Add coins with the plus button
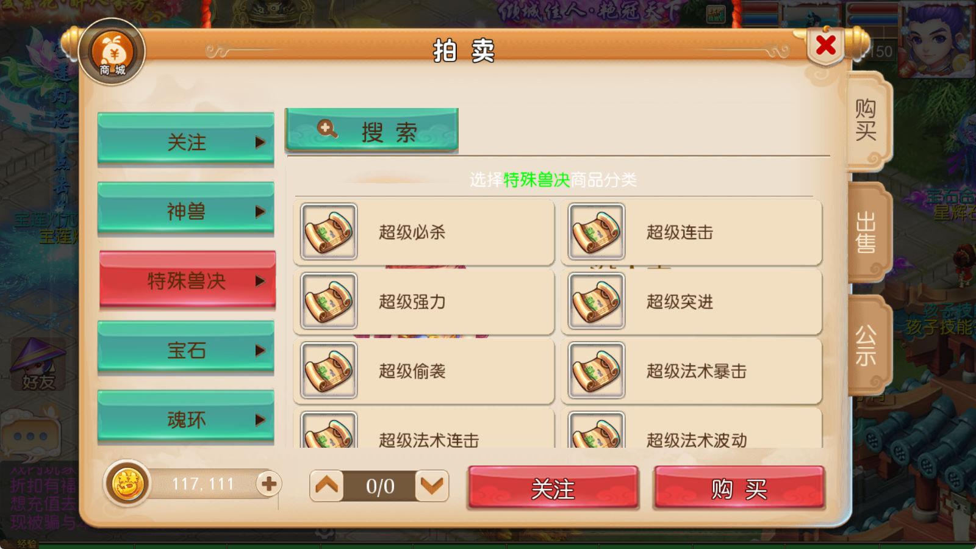Screen dimensions: 976x549 tap(268, 484)
